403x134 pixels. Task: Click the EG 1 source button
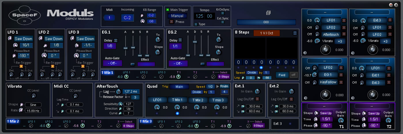[328, 75]
